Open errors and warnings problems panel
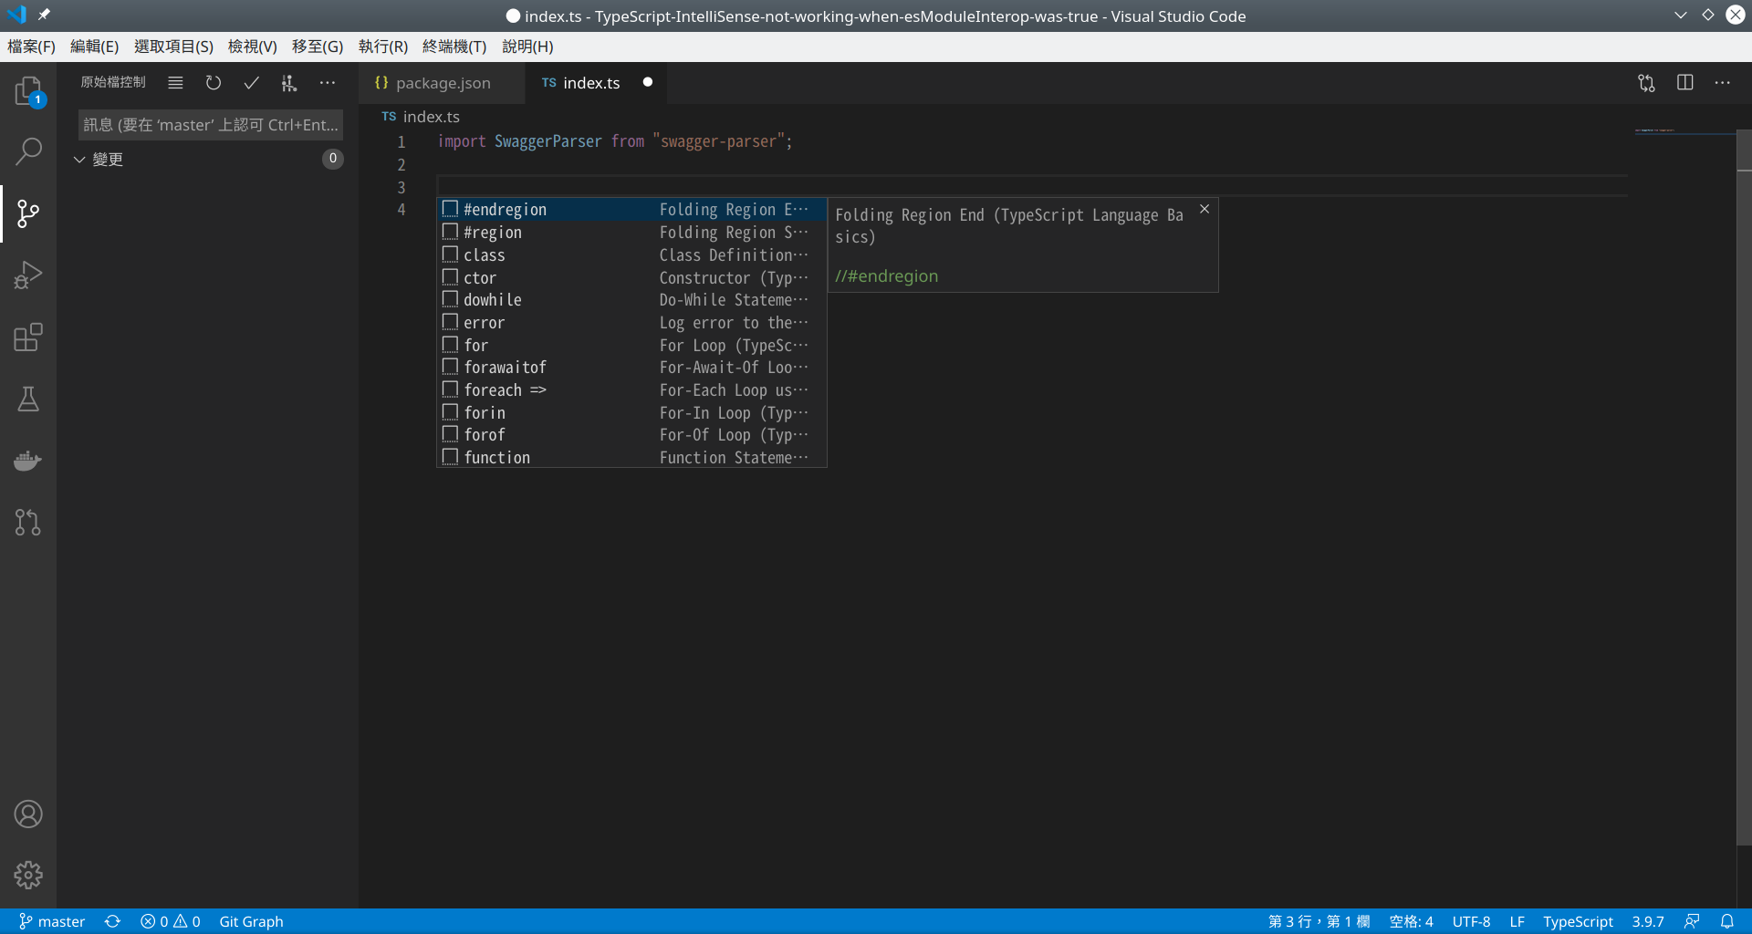 [171, 921]
